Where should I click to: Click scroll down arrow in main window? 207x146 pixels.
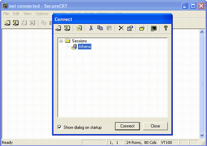click(202, 135)
